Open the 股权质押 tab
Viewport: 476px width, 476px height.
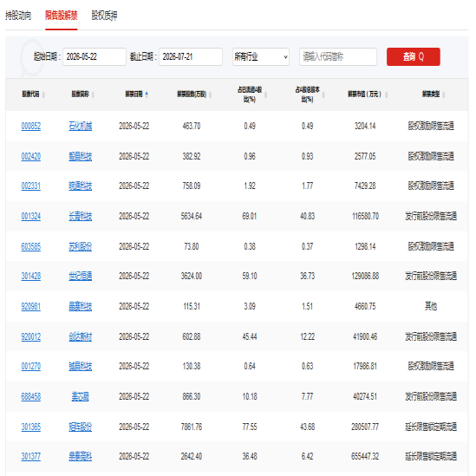(104, 16)
